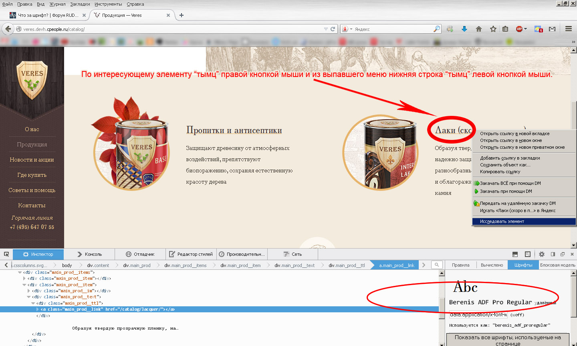Switch to the Консоль tab
Screen dimensions: 577x346
coord(89,254)
